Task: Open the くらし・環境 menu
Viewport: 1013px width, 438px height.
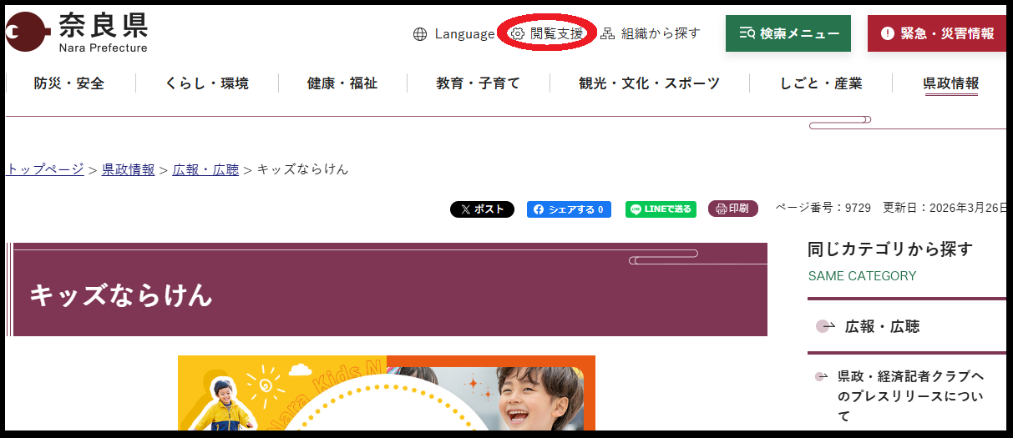Action: (x=206, y=83)
